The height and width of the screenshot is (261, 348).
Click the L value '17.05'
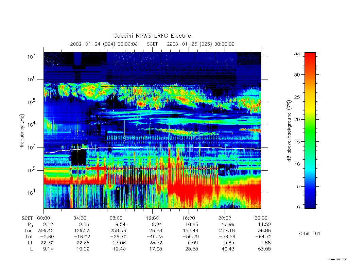coord(156,249)
